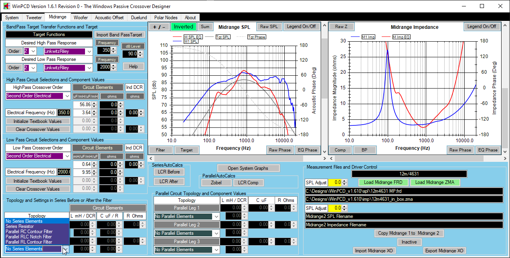Click the Zobel auto-calc button
The width and height of the screenshot is (510, 258).
(x=216, y=183)
